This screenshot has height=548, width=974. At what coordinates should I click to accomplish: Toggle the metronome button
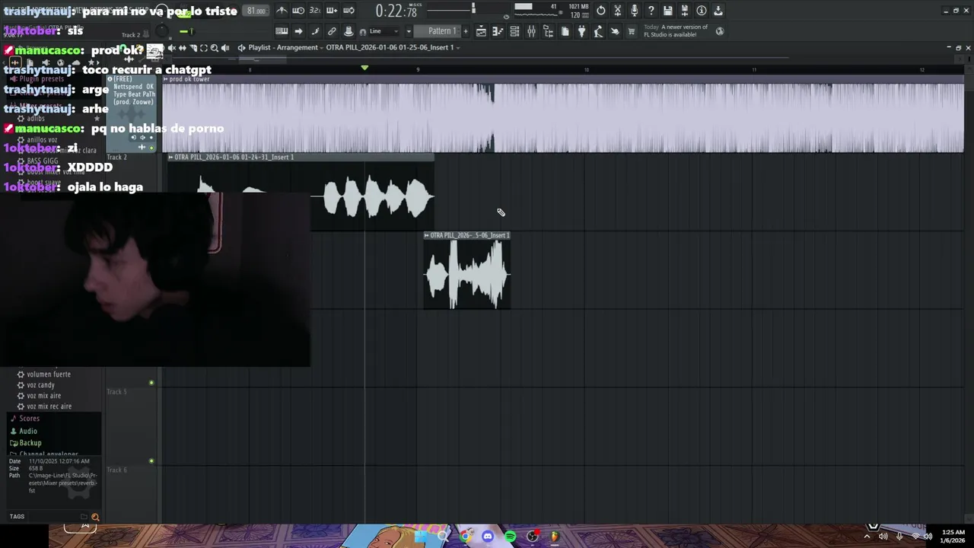click(x=282, y=11)
